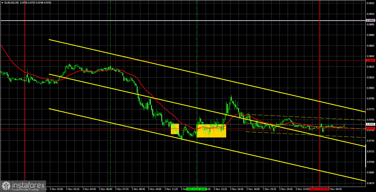Click the 3 Nov 04:45 time label
Viewport: 376px width, 192px height.
89,189
